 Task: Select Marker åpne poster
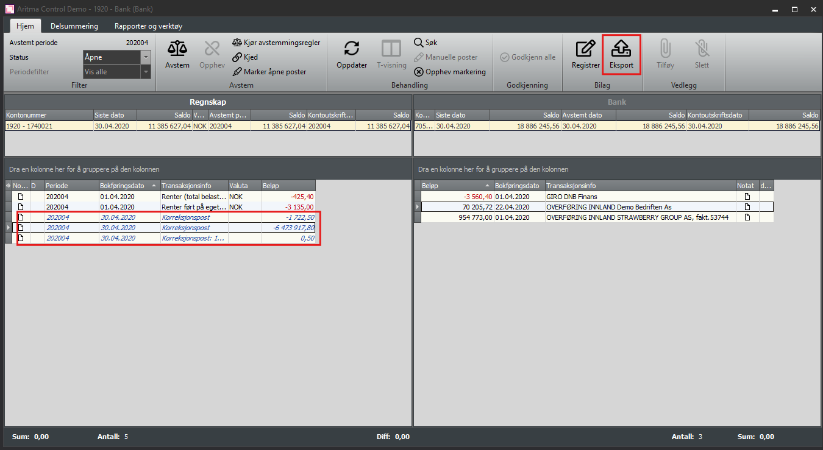click(x=269, y=72)
